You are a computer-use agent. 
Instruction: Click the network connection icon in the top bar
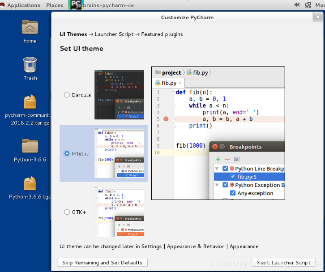click(x=308, y=5)
